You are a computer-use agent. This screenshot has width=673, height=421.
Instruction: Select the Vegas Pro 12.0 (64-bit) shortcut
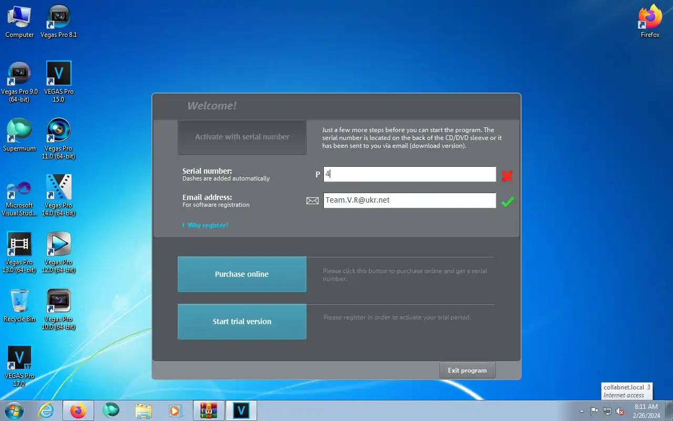click(x=59, y=253)
